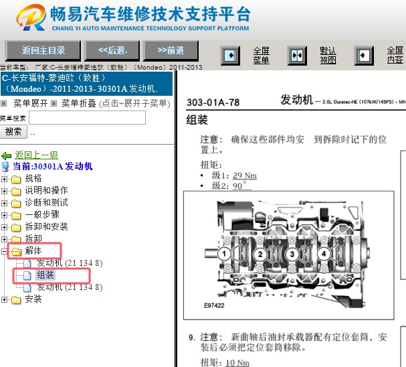This screenshot has height=367, width=406.
Task: Select the 拆卸和安装 tree item label
Action: click(46, 227)
